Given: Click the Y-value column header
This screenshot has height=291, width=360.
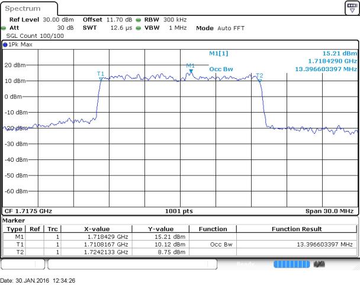Looking at the screenshot, I should click(160, 229).
